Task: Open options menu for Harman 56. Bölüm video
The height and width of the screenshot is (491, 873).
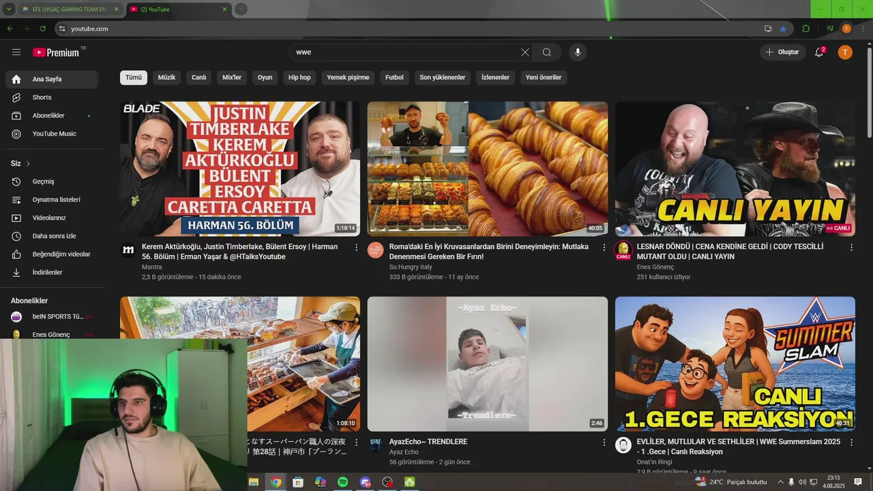Action: point(356,248)
